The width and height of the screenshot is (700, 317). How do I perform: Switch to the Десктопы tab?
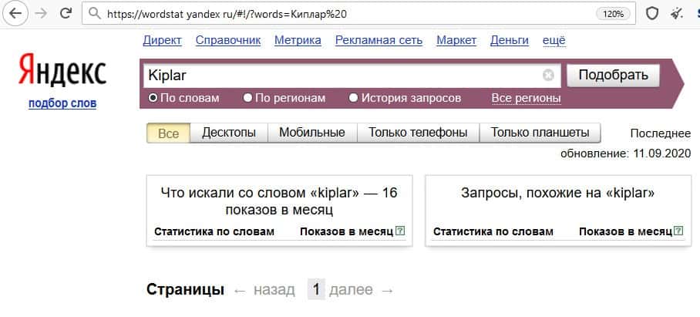(229, 133)
